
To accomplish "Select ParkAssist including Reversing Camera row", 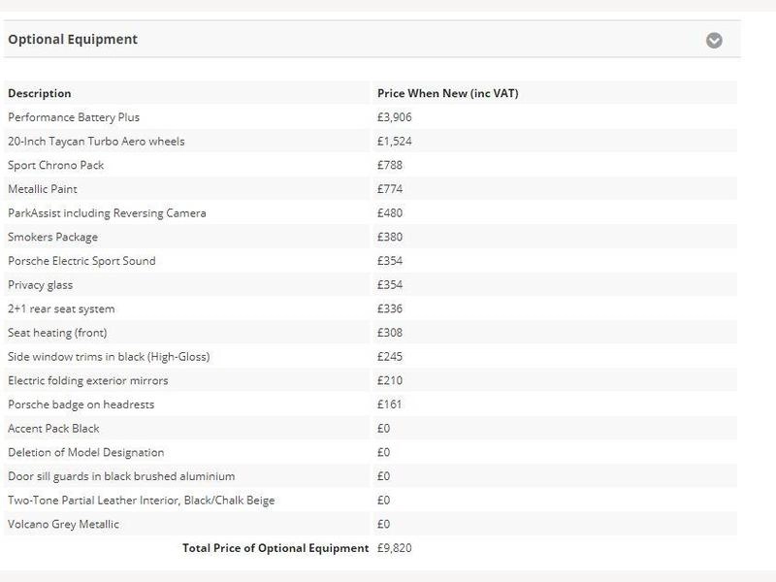I will tap(371, 213).
